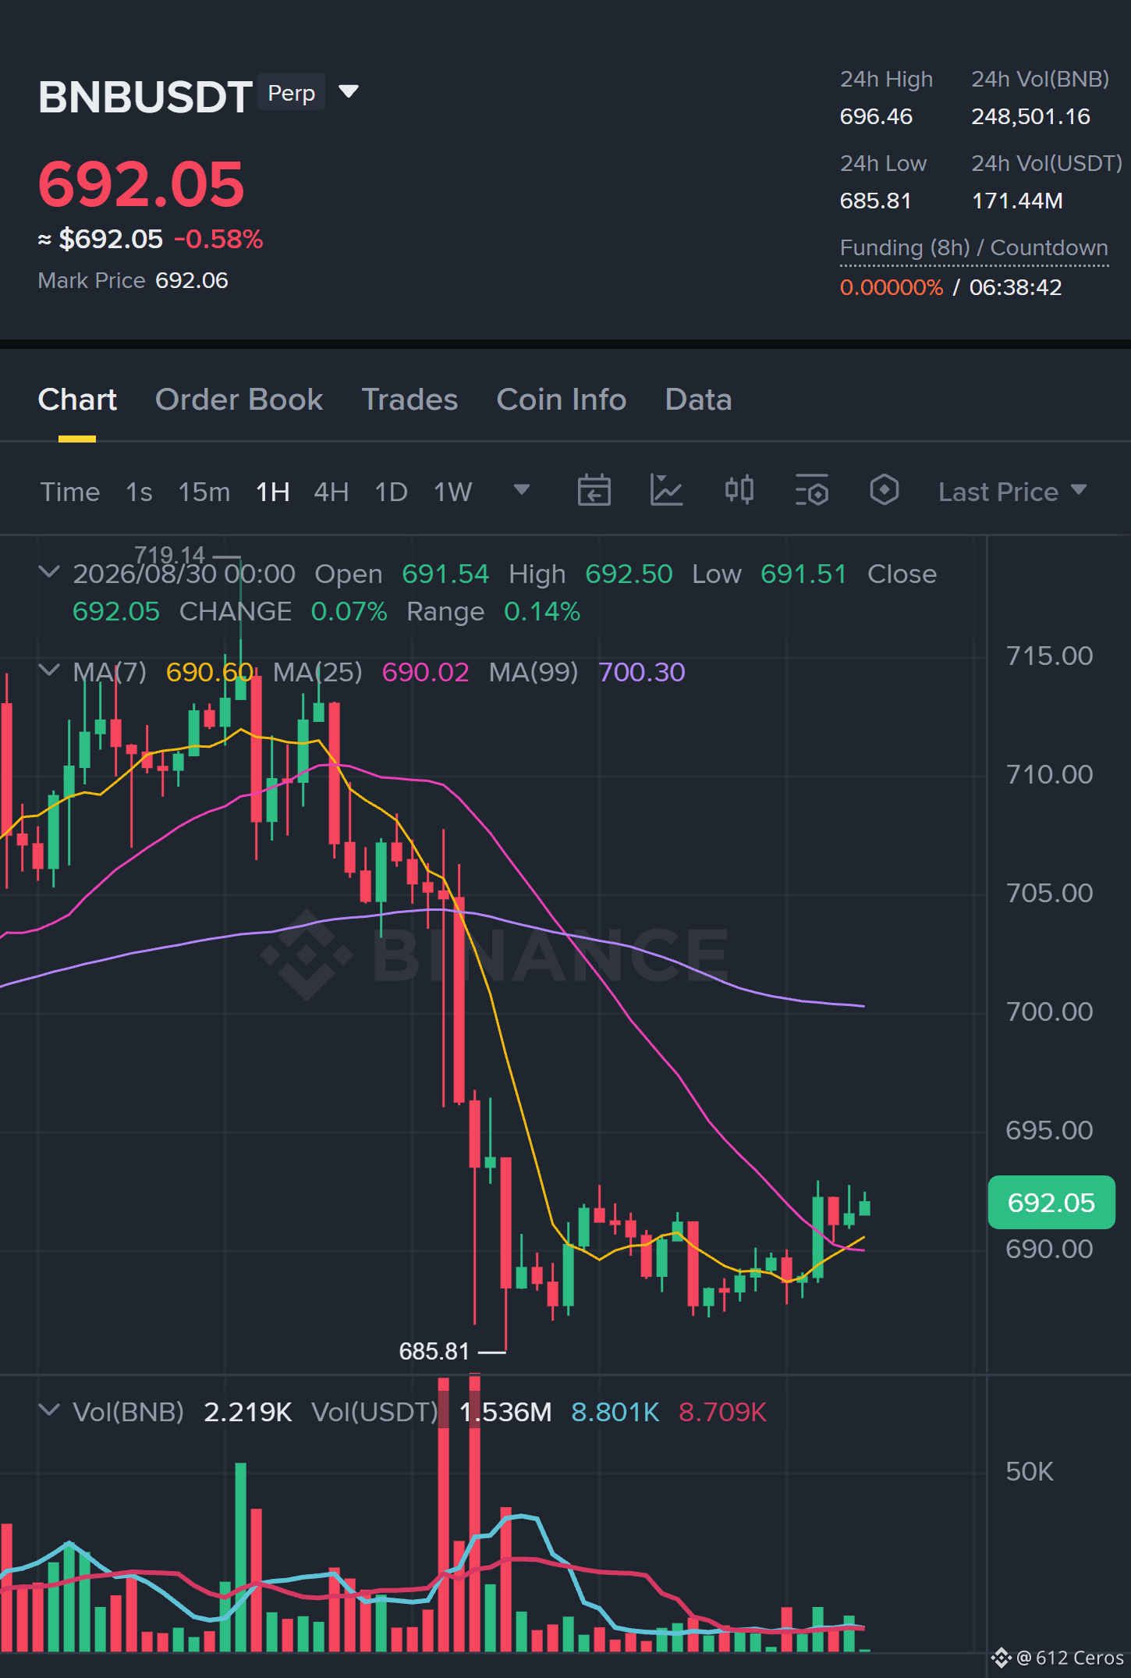Click the Vol(USDT) 1.536M value

tap(505, 1412)
